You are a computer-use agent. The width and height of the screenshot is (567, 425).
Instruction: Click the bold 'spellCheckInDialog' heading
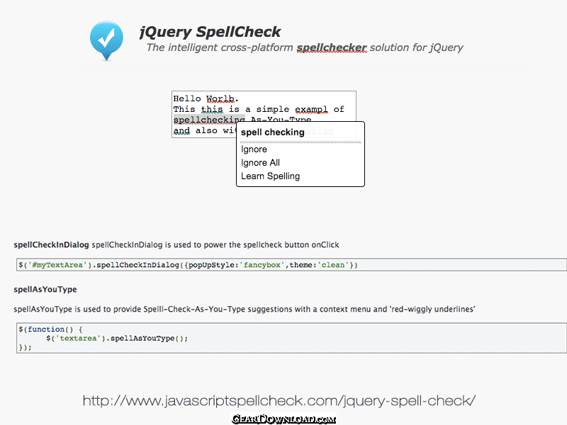click(x=51, y=244)
